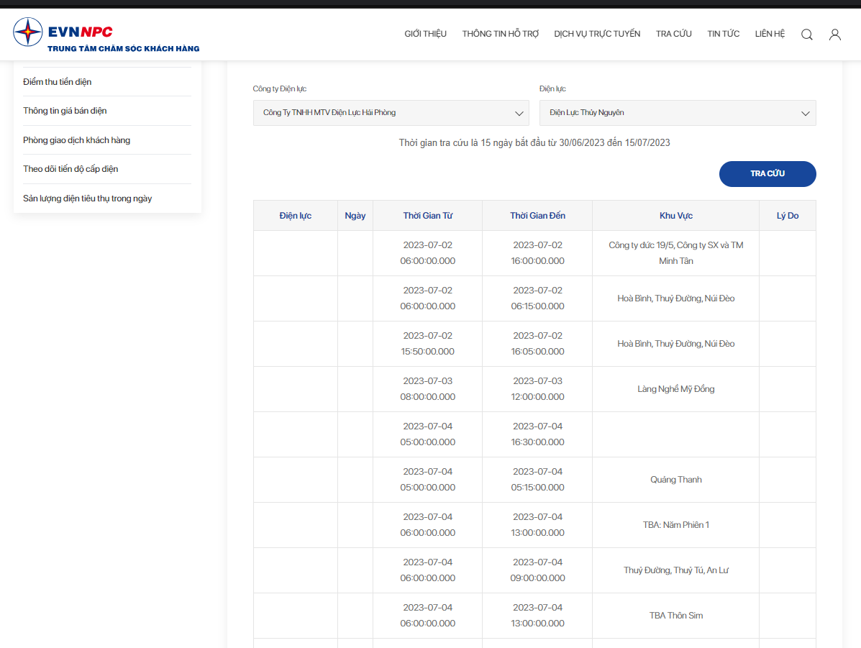Open the user account icon
The image size is (861, 648).
point(834,35)
